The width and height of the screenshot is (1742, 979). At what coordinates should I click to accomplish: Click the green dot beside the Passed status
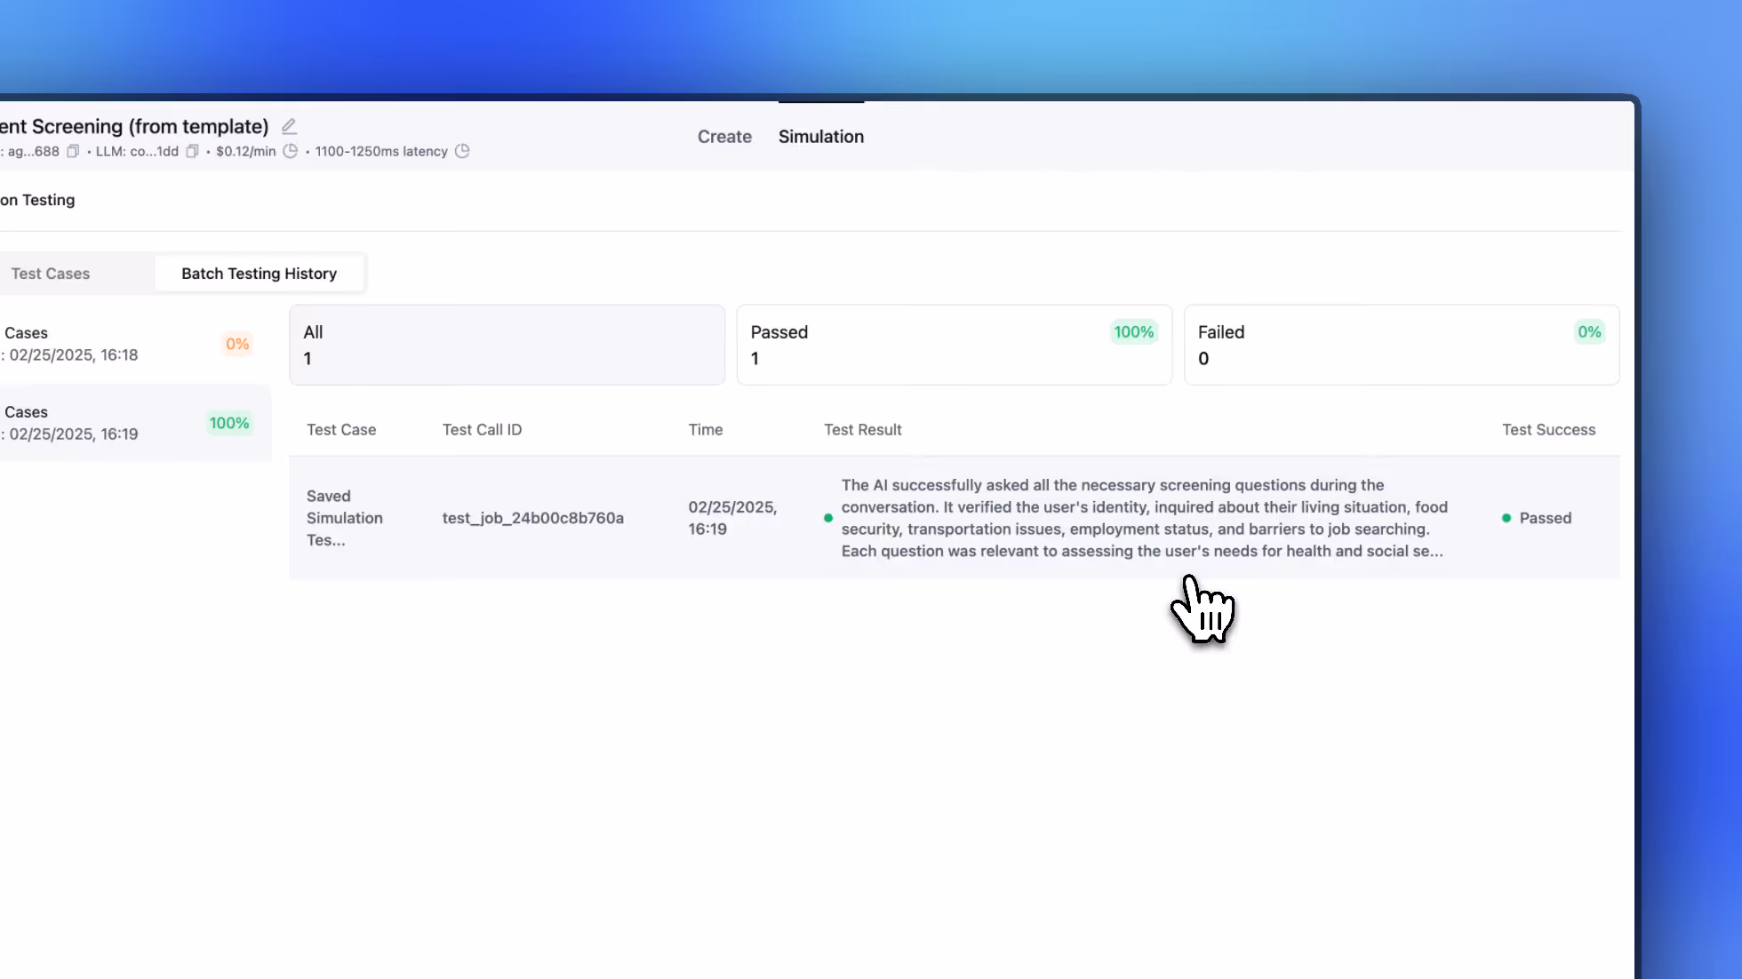[1506, 518]
